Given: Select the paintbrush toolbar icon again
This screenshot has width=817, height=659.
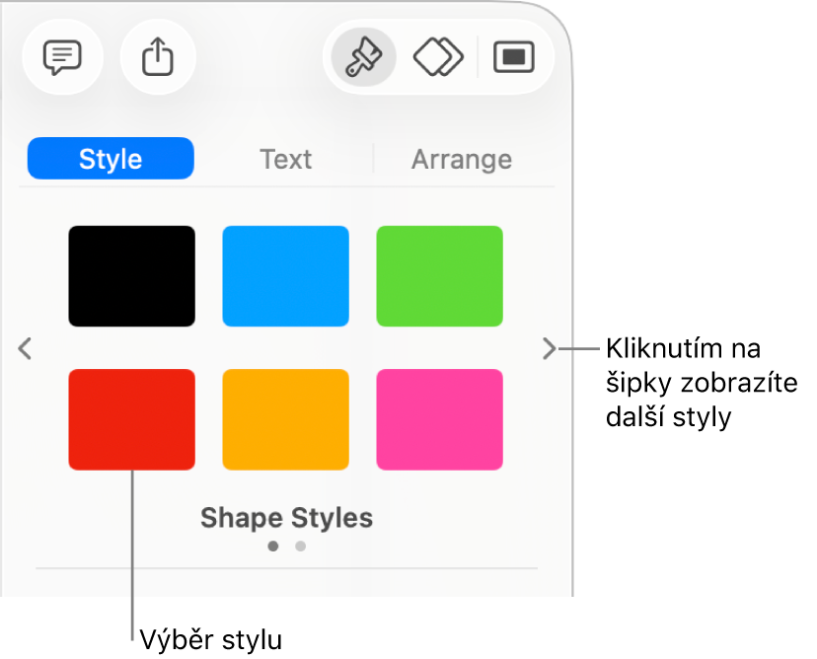Looking at the screenshot, I should coord(361,57).
